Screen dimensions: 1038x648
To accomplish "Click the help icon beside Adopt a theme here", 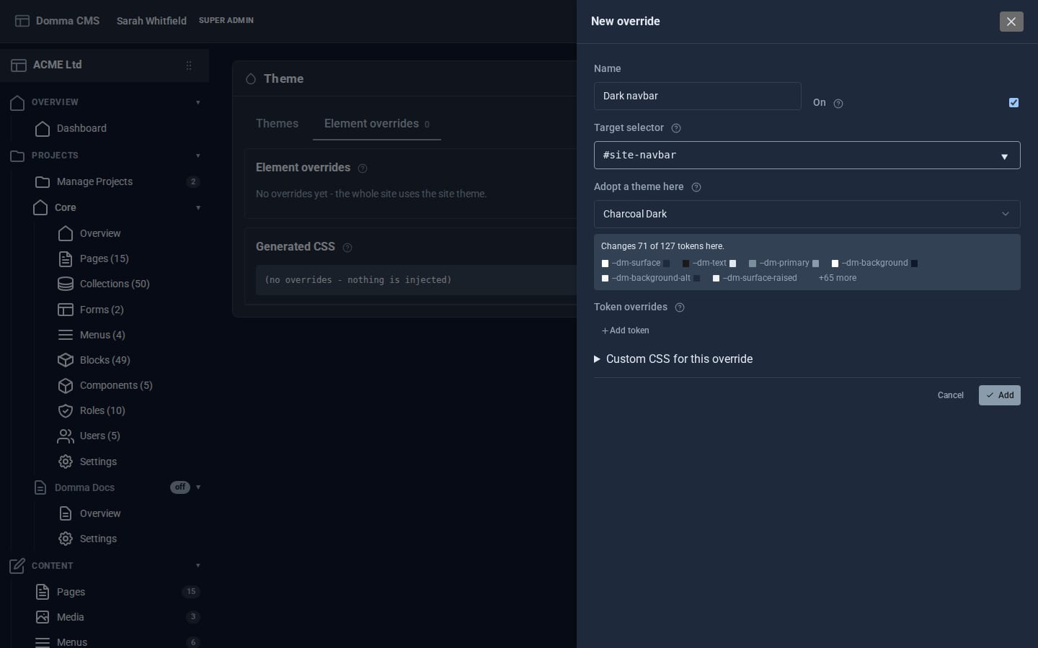I will coord(696,187).
